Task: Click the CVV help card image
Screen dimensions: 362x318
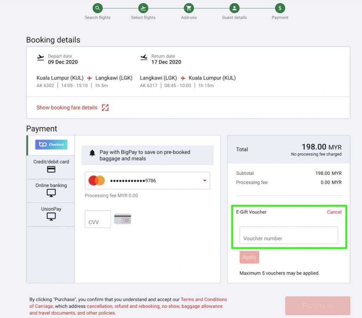Action: coord(123,219)
